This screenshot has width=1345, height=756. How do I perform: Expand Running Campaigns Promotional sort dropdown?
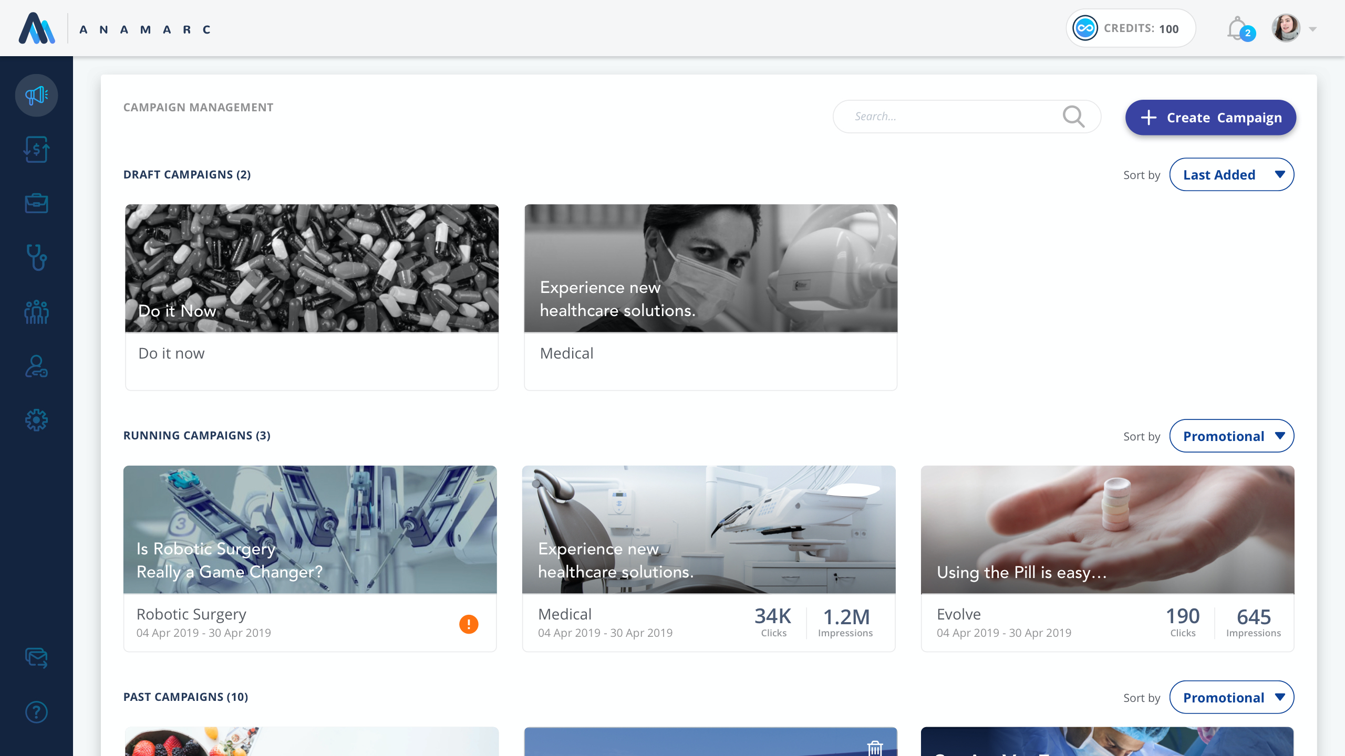(x=1232, y=436)
